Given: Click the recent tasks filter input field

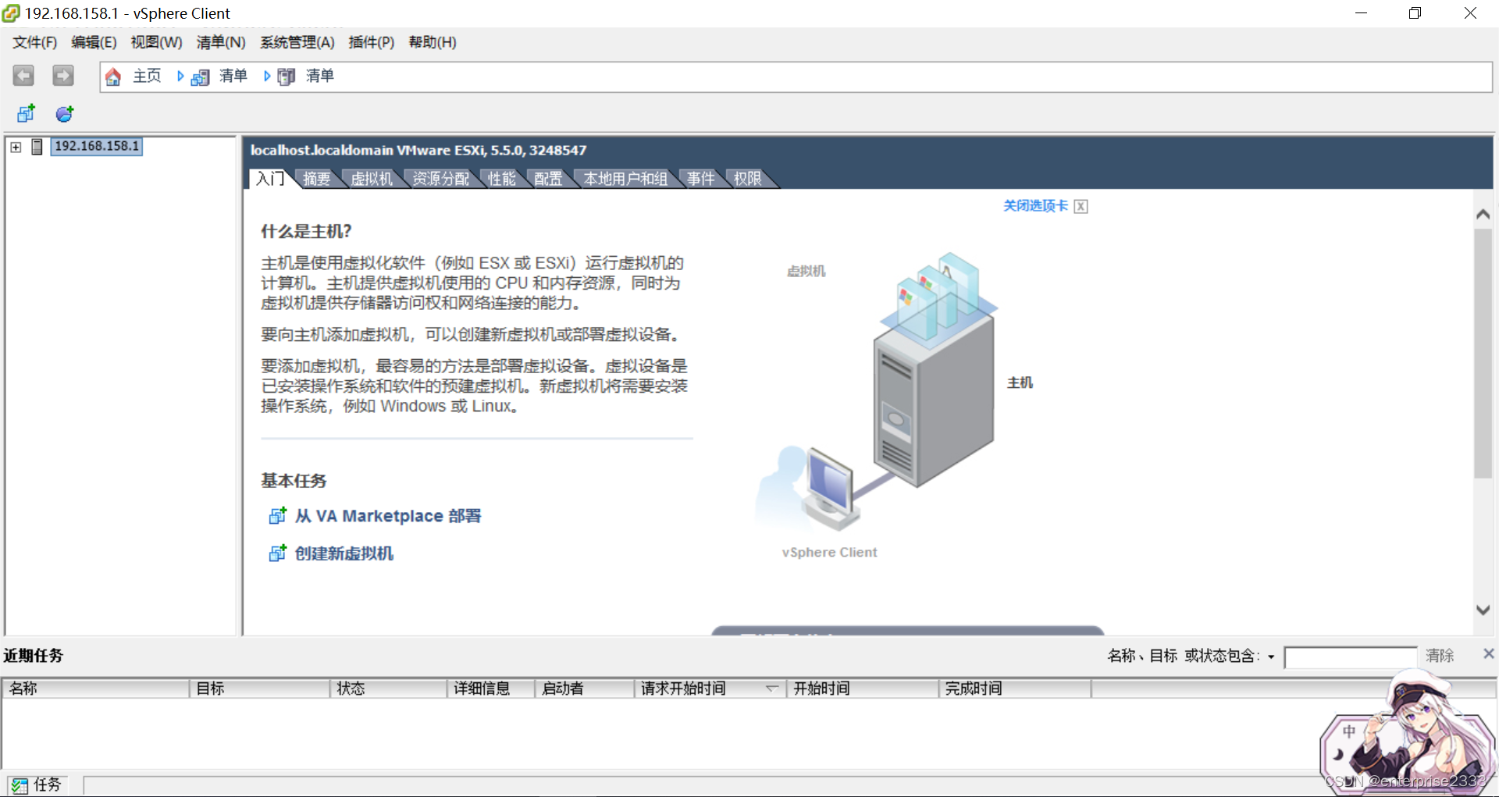Looking at the screenshot, I should click(x=1350, y=657).
